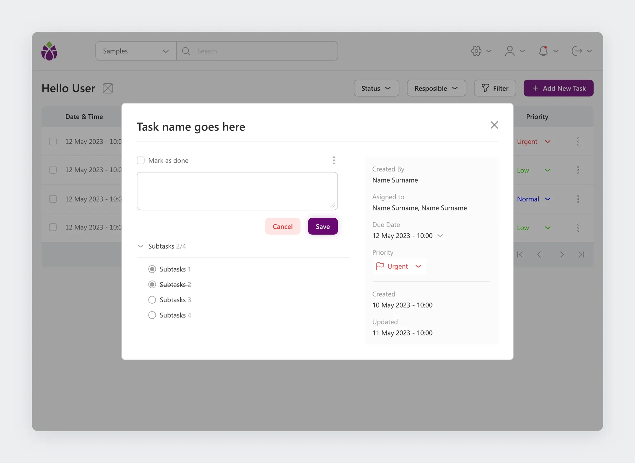Screen dimensions: 635x463
Task: Click the magnifier search icon
Action: pos(186,51)
